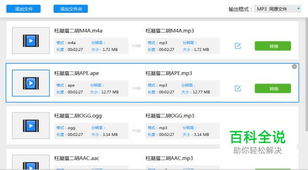This screenshot has height=170, width=308.
Task: Select output file name 枉凝眉二胡AAC.mp3
Action: pos(169,158)
